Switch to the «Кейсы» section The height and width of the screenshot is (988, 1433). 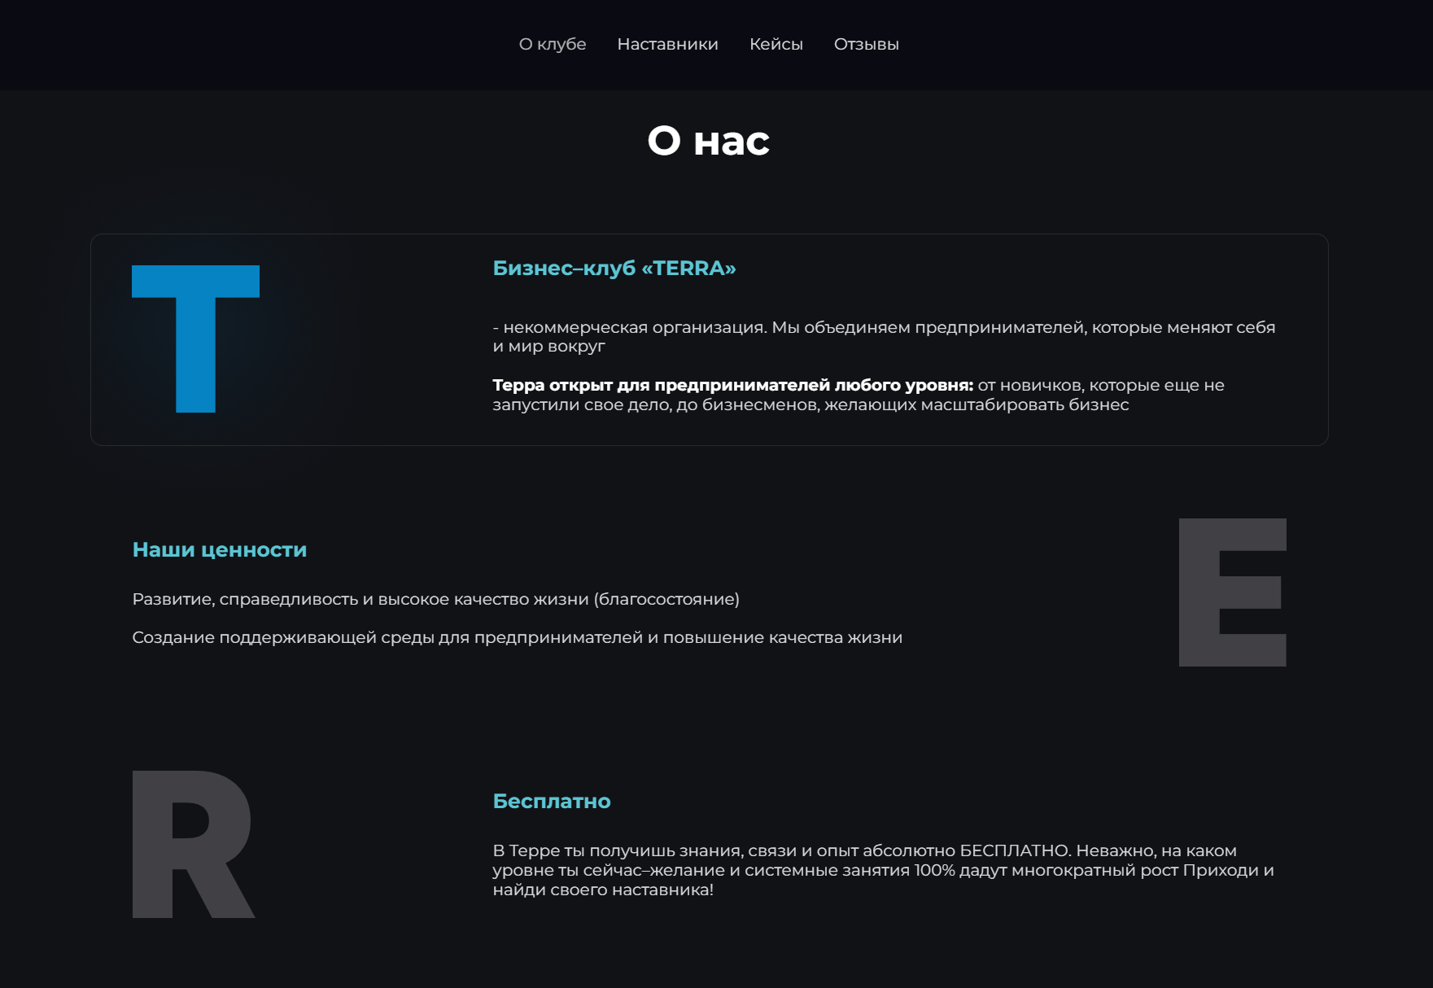[775, 44]
